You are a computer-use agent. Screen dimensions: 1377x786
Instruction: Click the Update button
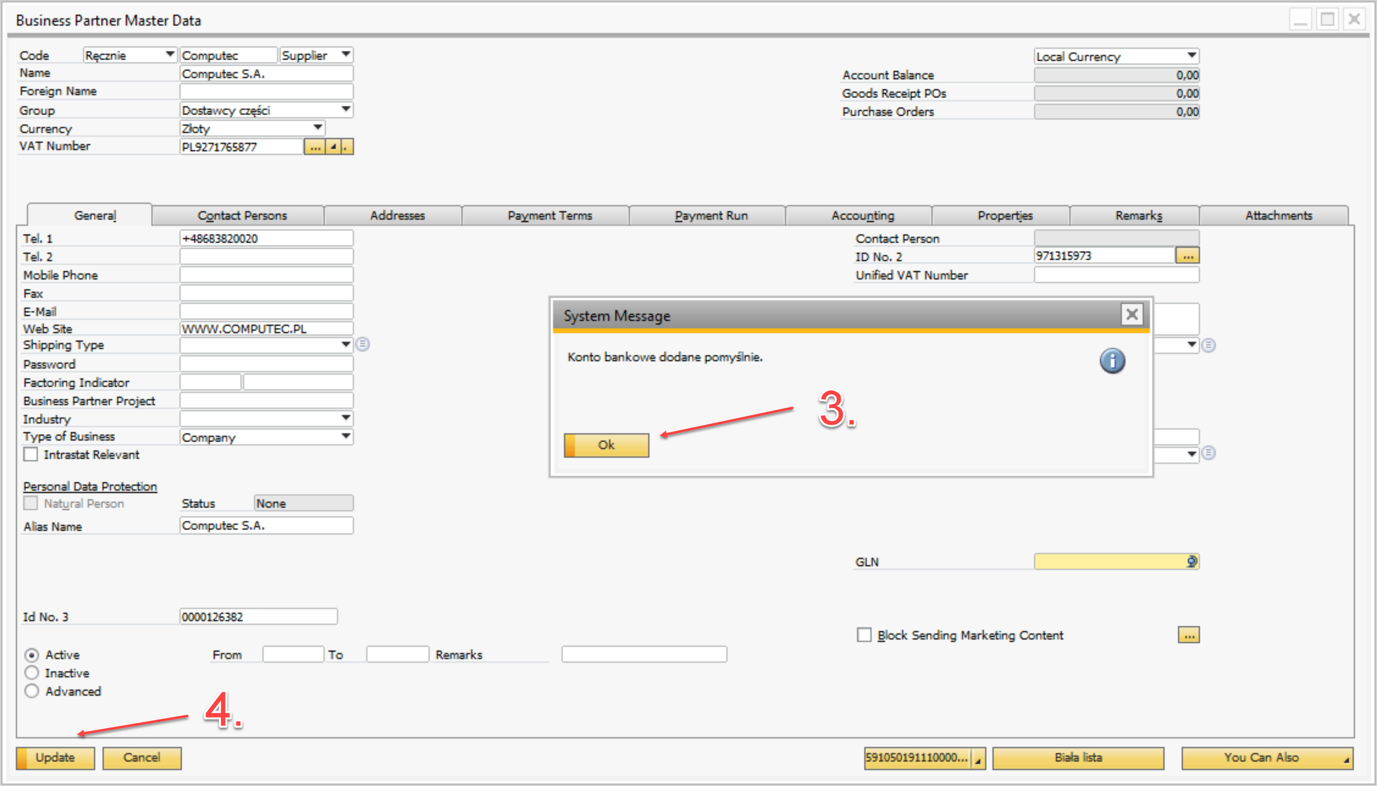55,757
